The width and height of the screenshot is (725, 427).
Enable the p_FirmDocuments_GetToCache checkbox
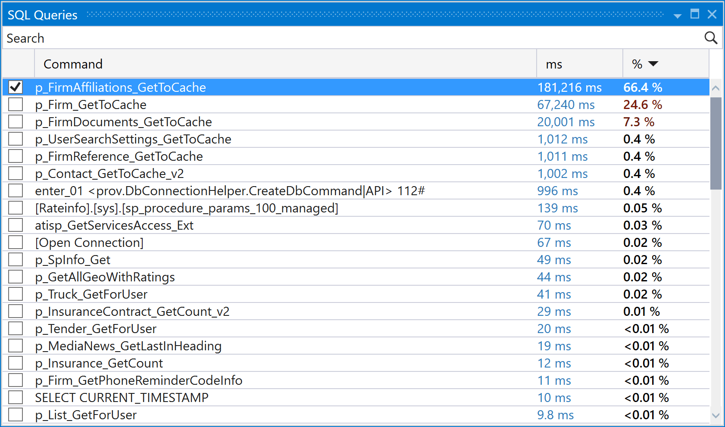coord(16,122)
